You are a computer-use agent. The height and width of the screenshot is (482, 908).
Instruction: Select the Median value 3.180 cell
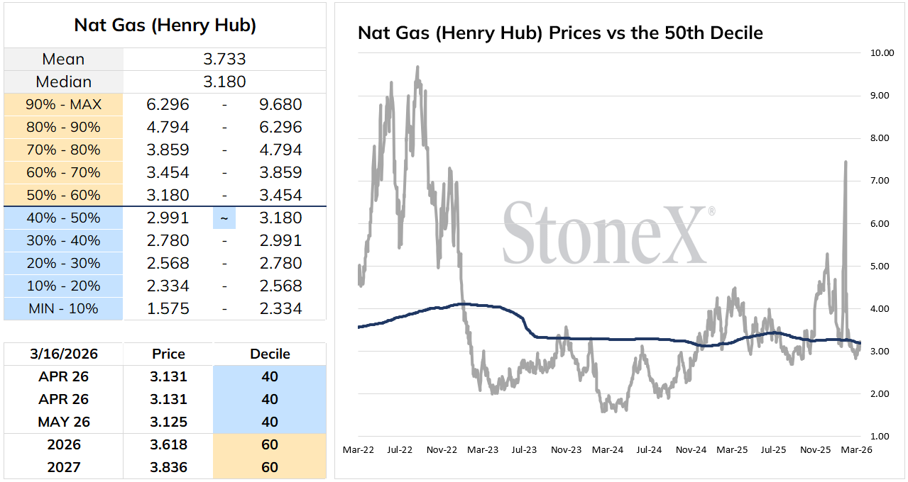(224, 82)
